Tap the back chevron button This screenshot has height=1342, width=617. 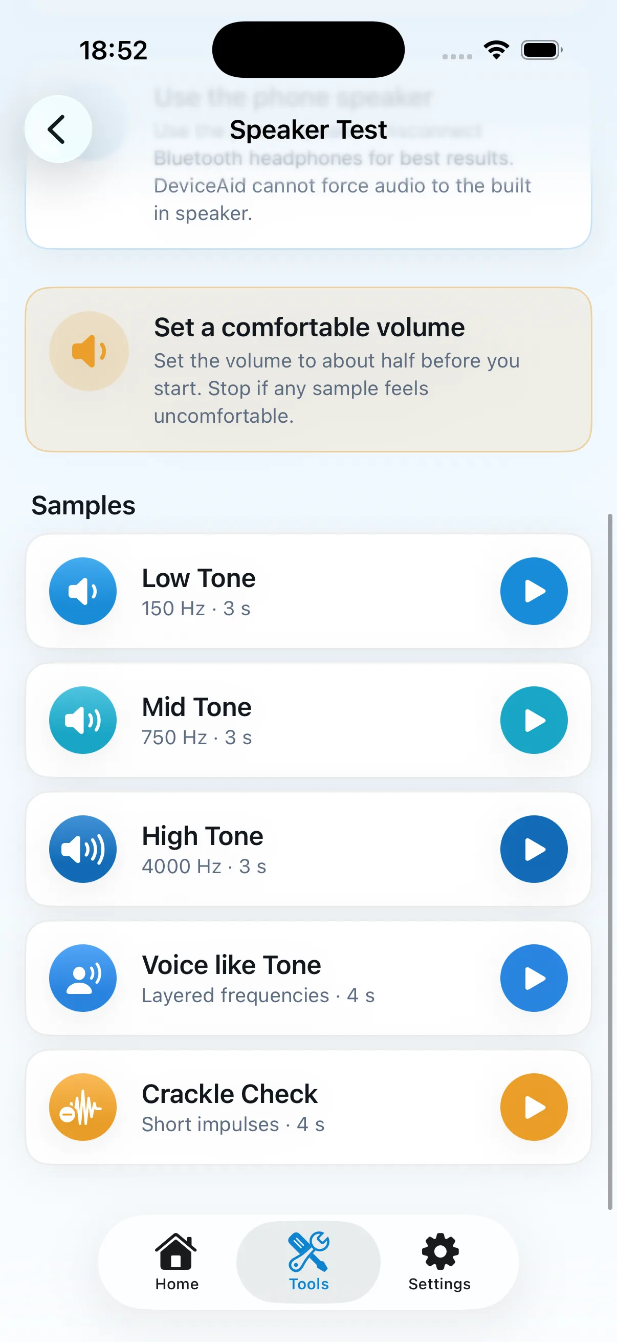(x=58, y=129)
